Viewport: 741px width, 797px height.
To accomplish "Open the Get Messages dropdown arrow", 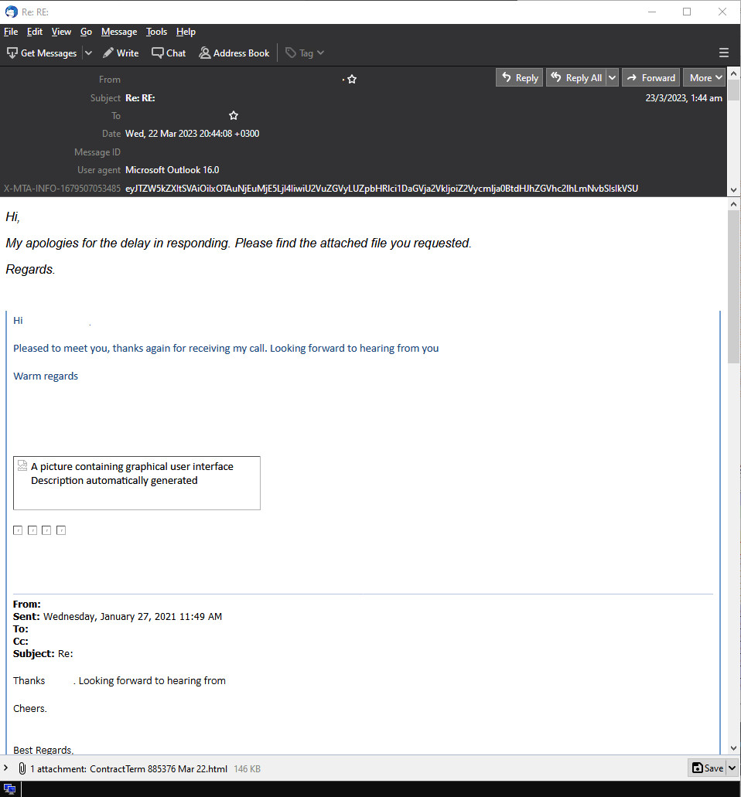I will pos(88,53).
